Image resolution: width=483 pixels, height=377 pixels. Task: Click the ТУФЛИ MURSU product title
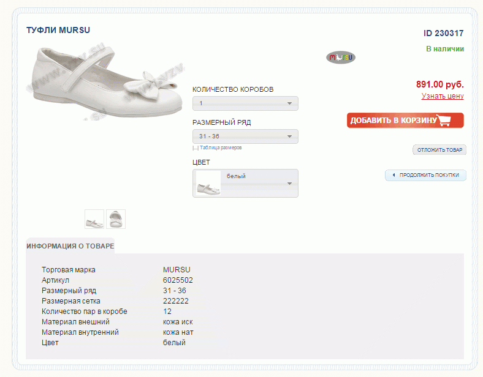point(58,30)
